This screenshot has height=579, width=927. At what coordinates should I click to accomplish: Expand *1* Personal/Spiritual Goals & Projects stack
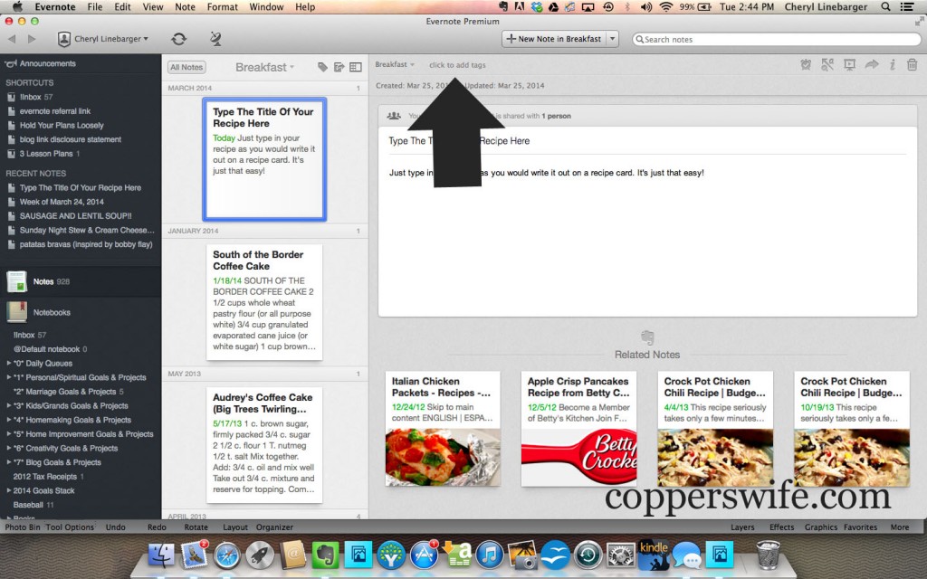pos(8,377)
